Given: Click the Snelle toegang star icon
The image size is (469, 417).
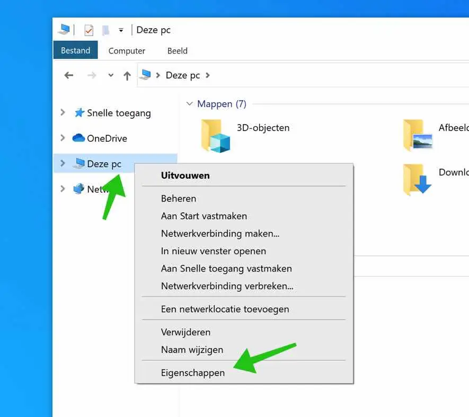Looking at the screenshot, I should pyautogui.click(x=79, y=112).
